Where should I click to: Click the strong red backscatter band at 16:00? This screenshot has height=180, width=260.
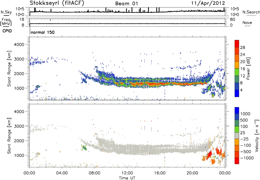click(x=160, y=84)
